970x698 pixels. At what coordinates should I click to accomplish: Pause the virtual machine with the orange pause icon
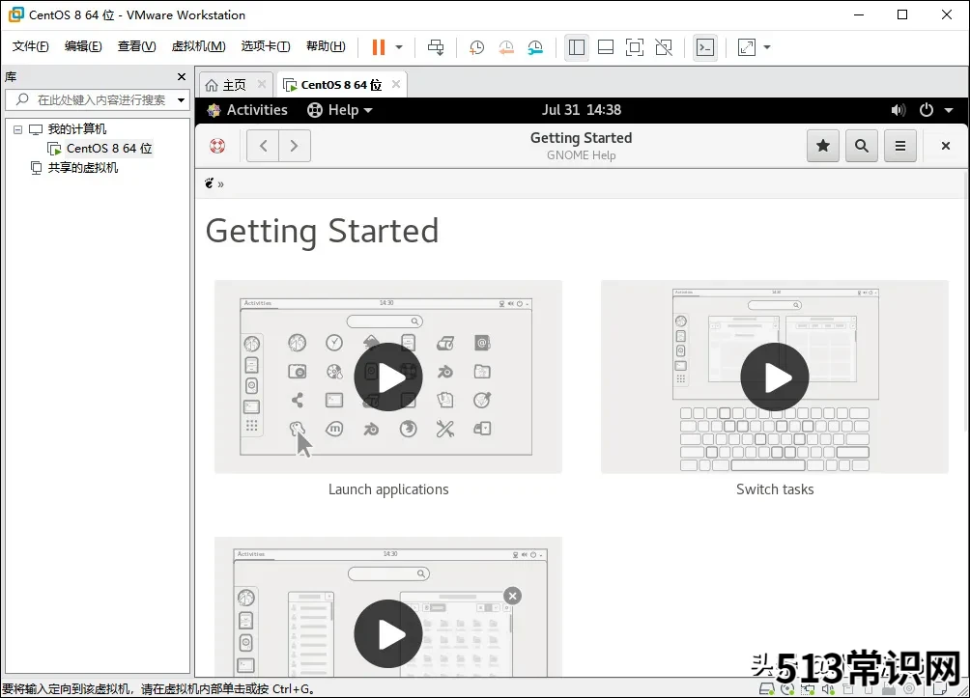379,47
